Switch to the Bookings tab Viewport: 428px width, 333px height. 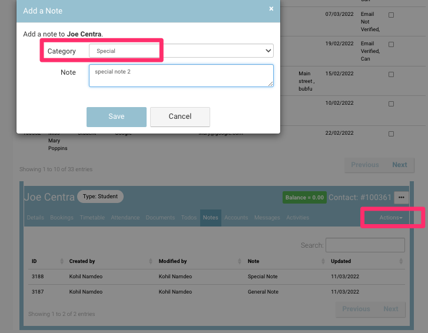pos(62,218)
